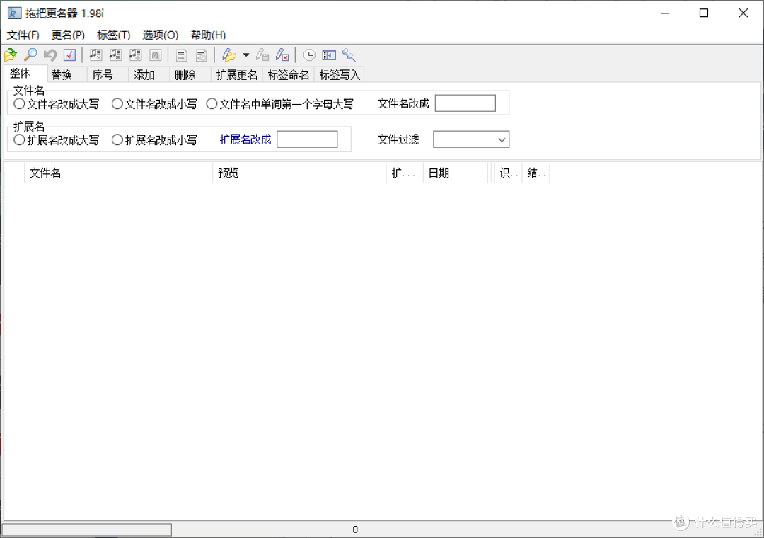Click the open-folder icon with green arrow

tap(11, 55)
